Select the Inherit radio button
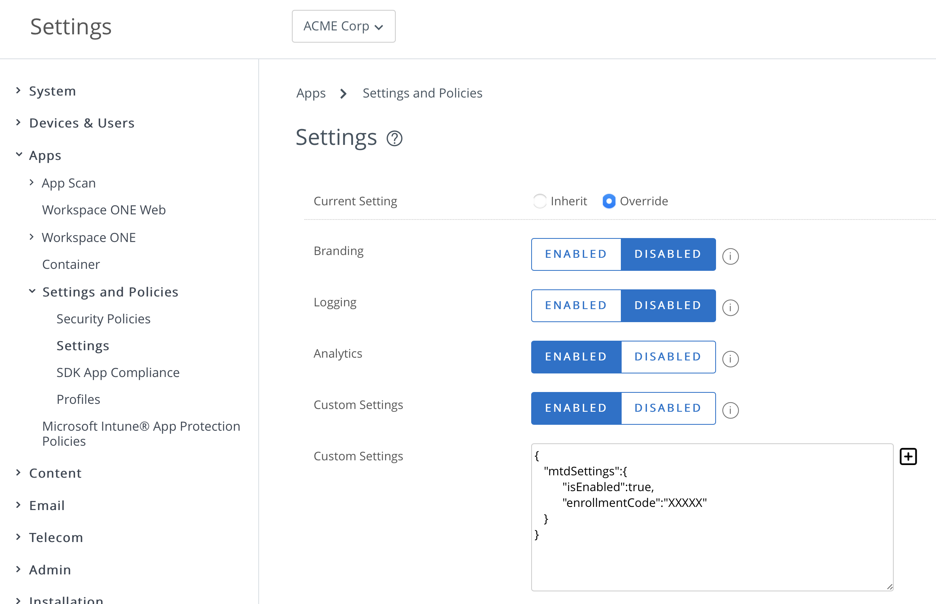 click(540, 201)
